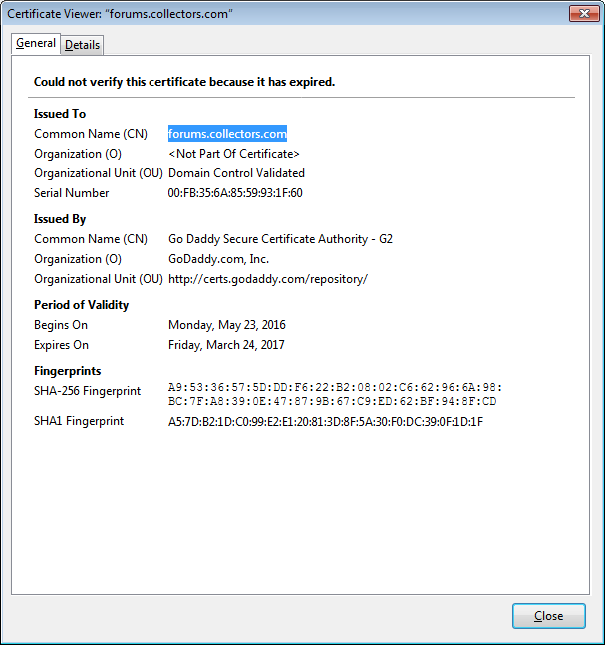Click the SHA-256 fingerprint line starting A9:53:36
605x645 pixels.
335,388
